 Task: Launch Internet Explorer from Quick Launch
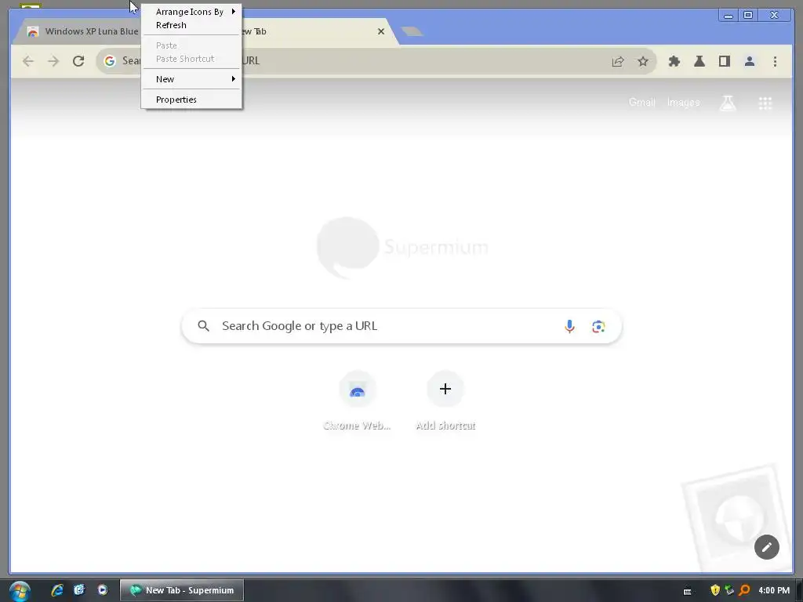(56, 590)
